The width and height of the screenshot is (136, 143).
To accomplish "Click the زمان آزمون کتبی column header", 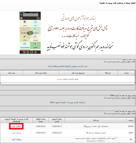I will (57, 120).
